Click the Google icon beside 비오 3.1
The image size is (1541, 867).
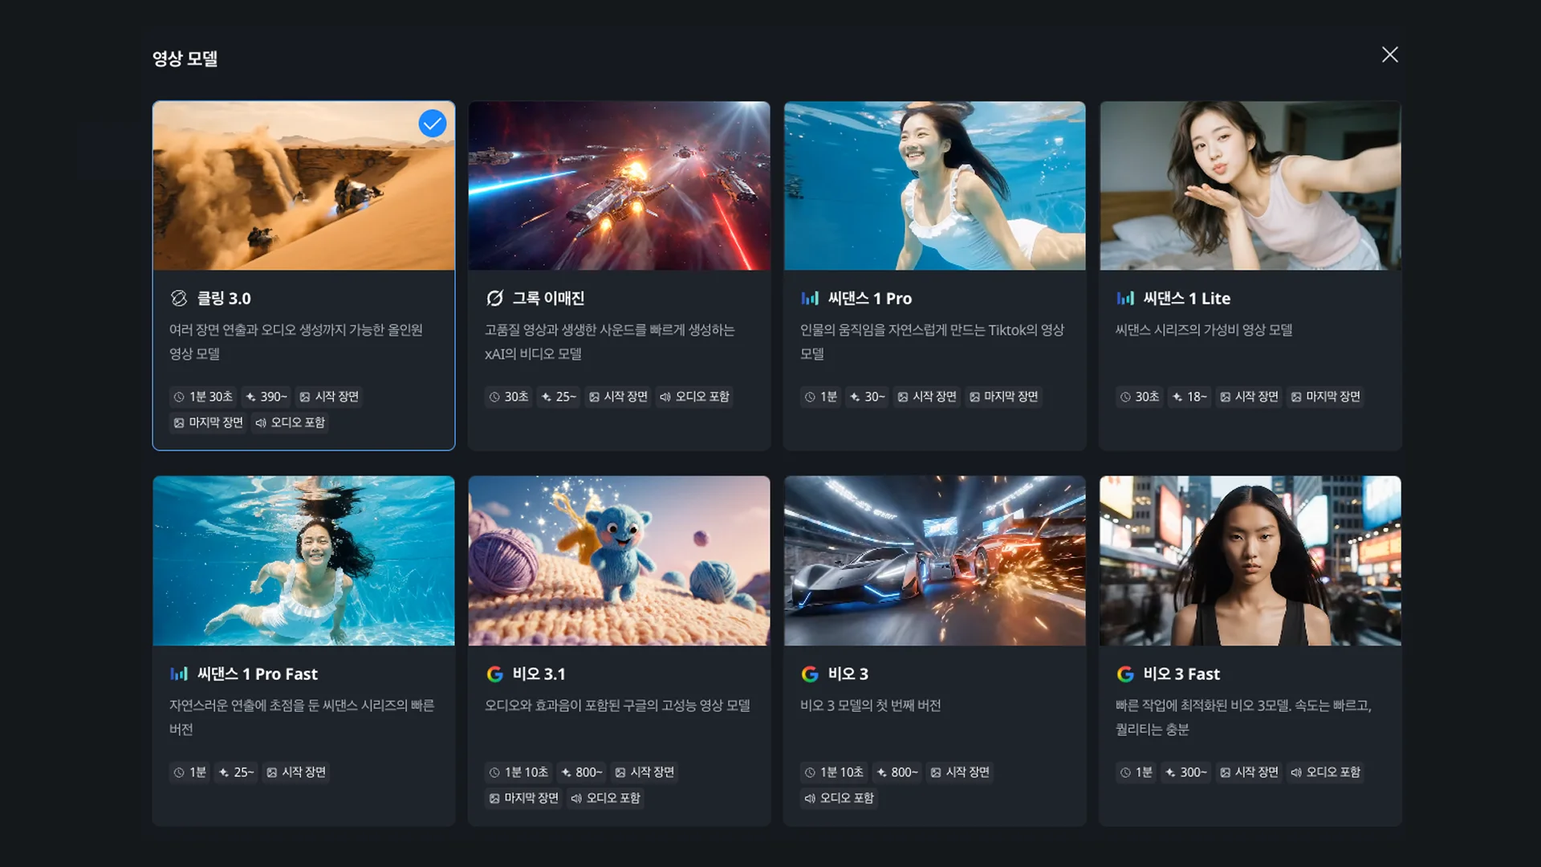point(494,674)
